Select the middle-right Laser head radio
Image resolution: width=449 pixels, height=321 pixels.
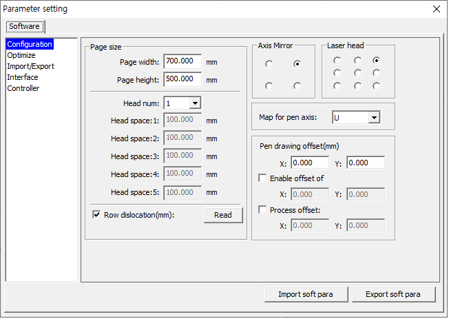pyautogui.click(x=376, y=73)
